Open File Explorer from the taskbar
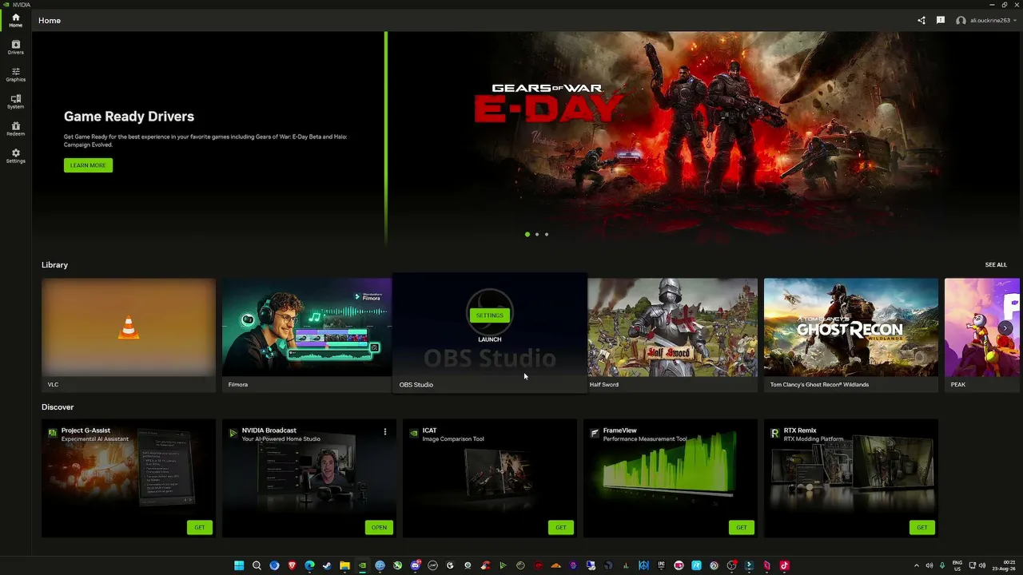 coord(344,565)
